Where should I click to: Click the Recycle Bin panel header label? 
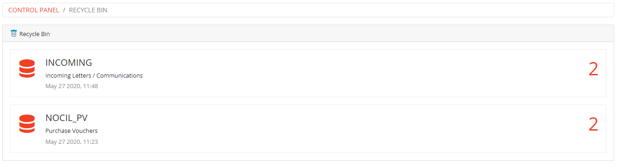(x=34, y=34)
